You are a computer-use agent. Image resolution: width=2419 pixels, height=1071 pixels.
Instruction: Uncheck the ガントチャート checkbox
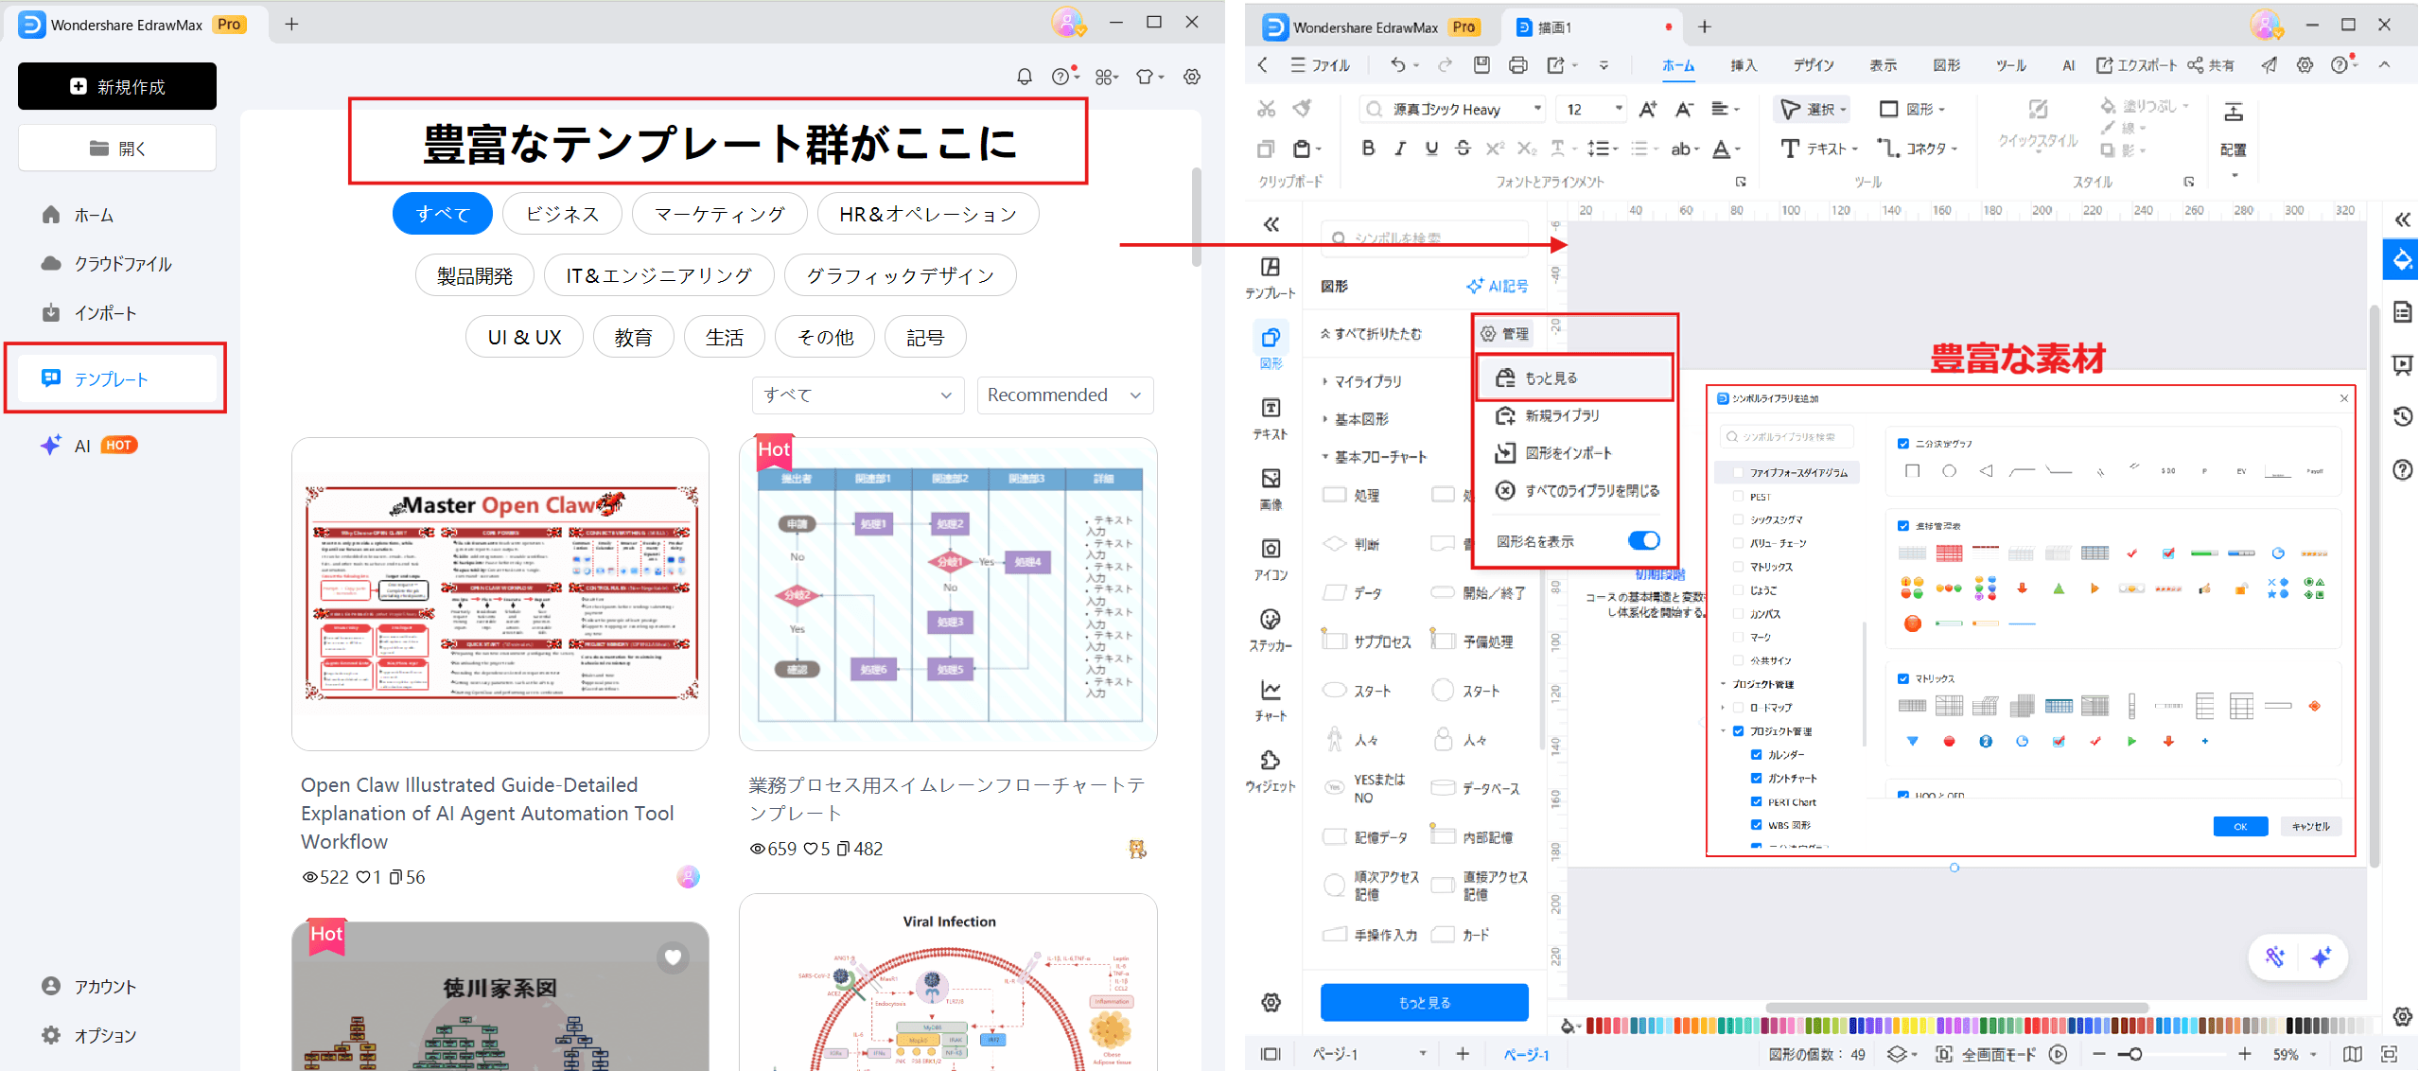(1756, 778)
